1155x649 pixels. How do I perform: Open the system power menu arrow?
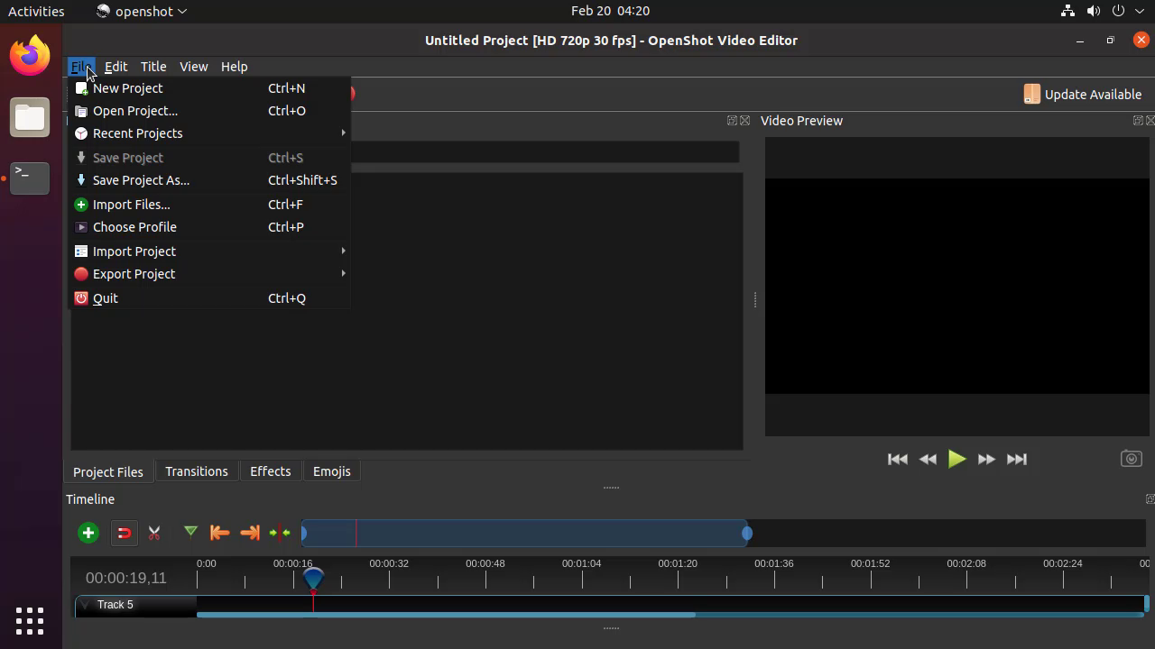pos(1141,11)
